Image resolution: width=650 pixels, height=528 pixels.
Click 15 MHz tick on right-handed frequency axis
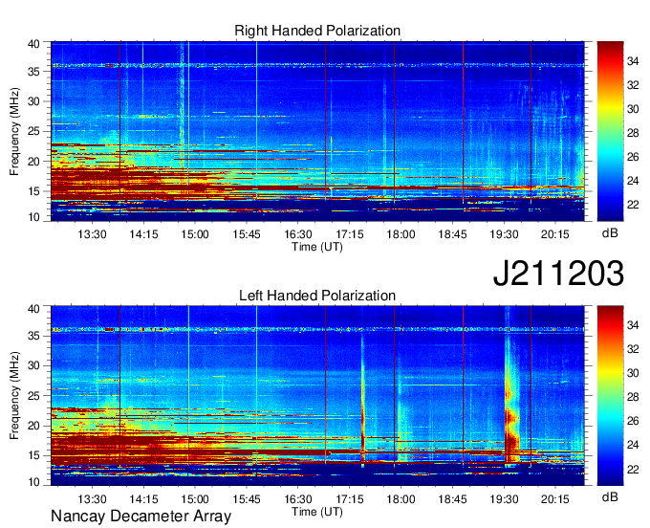pyautogui.click(x=33, y=191)
